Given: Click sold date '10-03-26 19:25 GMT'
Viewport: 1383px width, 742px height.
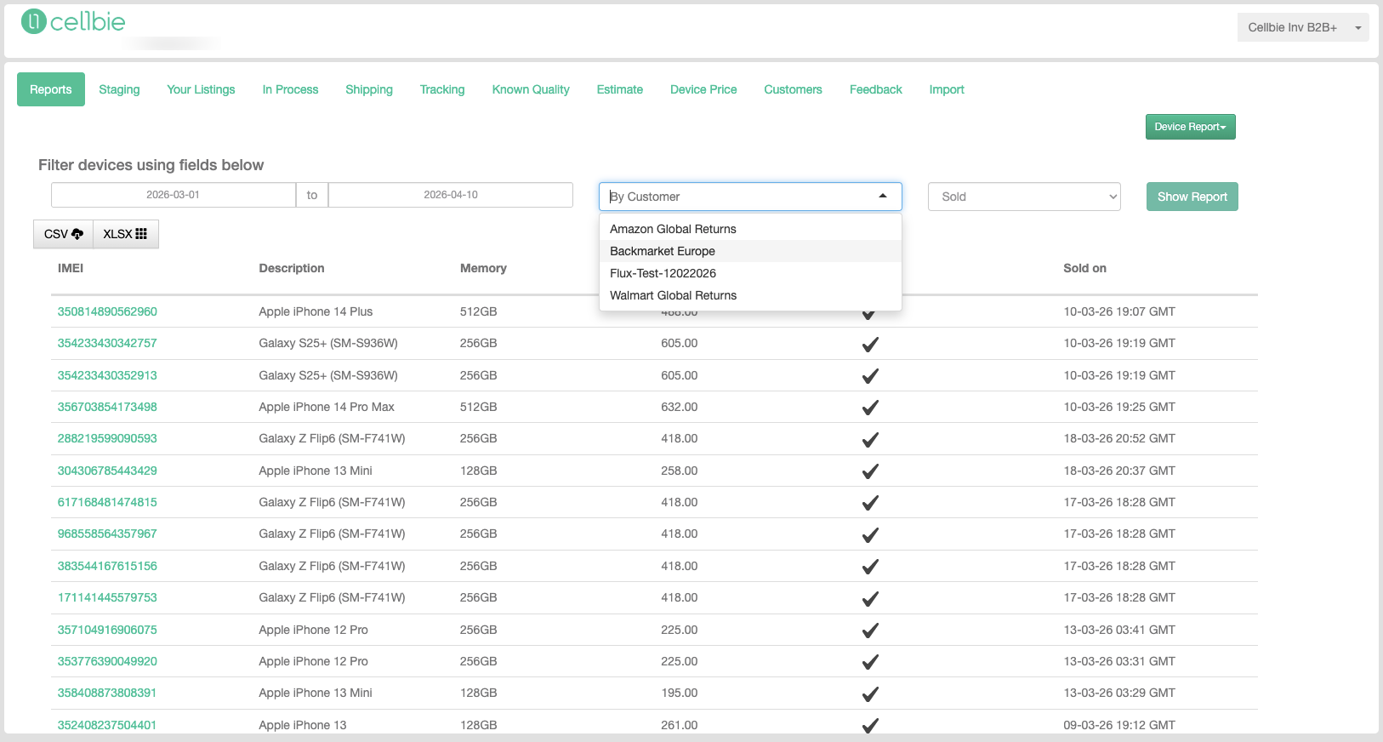Looking at the screenshot, I should tap(1119, 407).
